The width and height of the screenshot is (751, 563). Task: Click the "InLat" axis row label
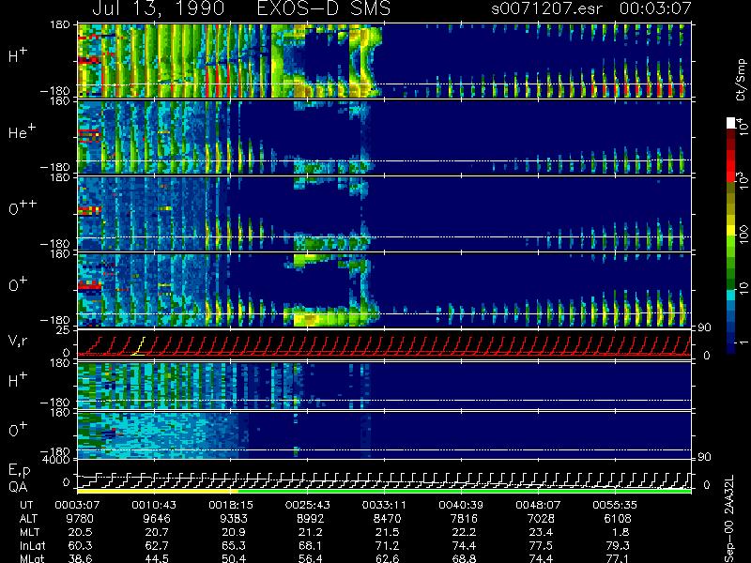33,545
